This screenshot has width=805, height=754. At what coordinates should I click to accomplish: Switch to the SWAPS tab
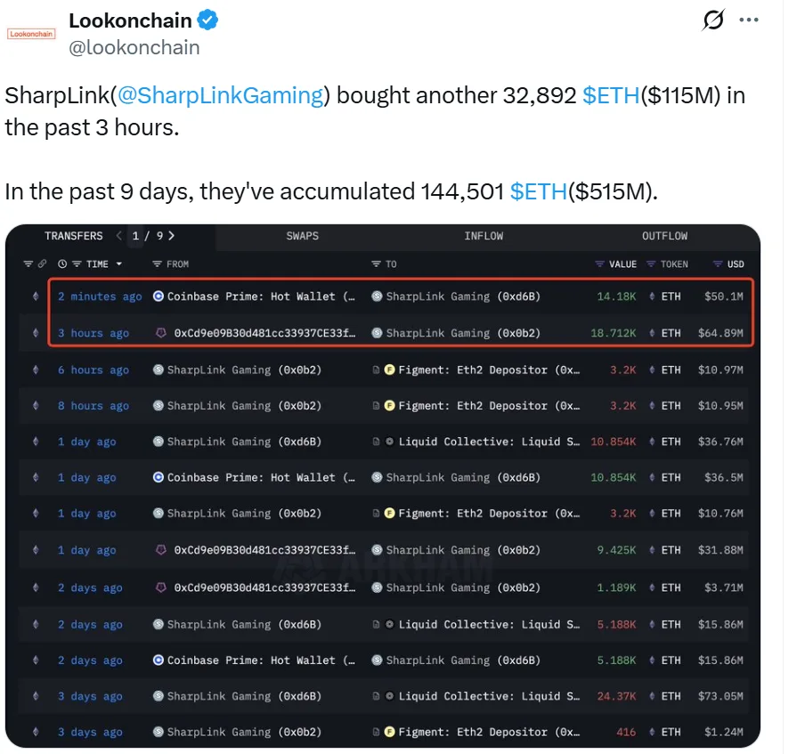coord(302,236)
